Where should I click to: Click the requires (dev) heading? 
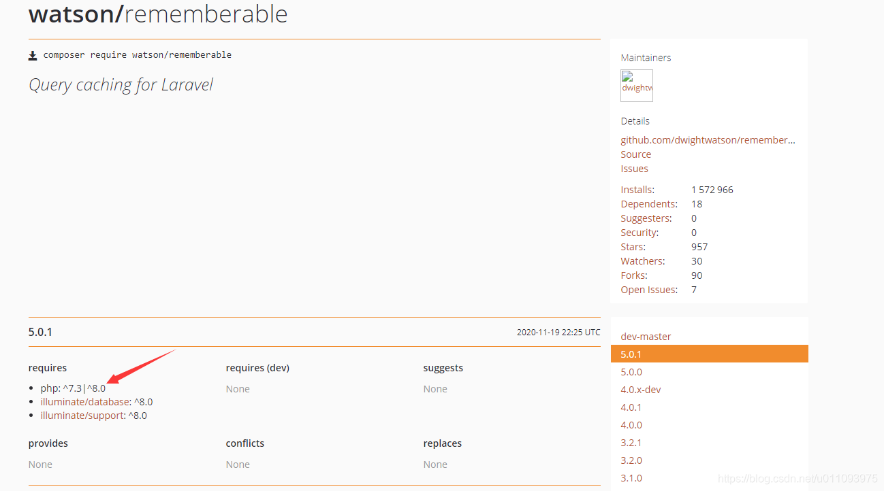tap(257, 368)
